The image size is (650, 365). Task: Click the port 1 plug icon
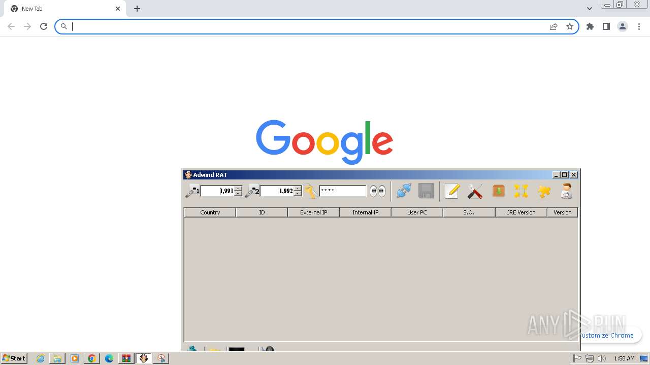coord(192,191)
